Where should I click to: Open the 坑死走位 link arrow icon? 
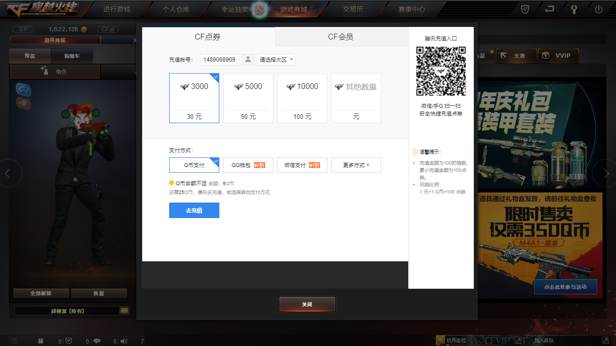[518, 340]
